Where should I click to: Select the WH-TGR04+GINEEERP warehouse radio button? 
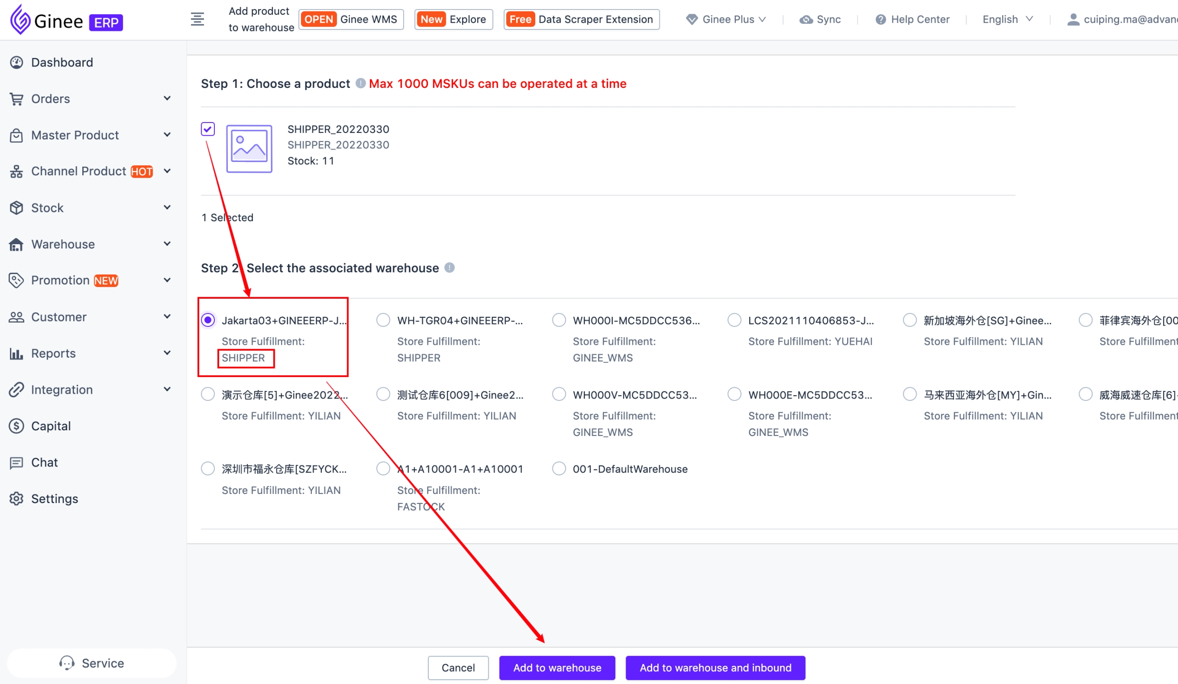383,320
